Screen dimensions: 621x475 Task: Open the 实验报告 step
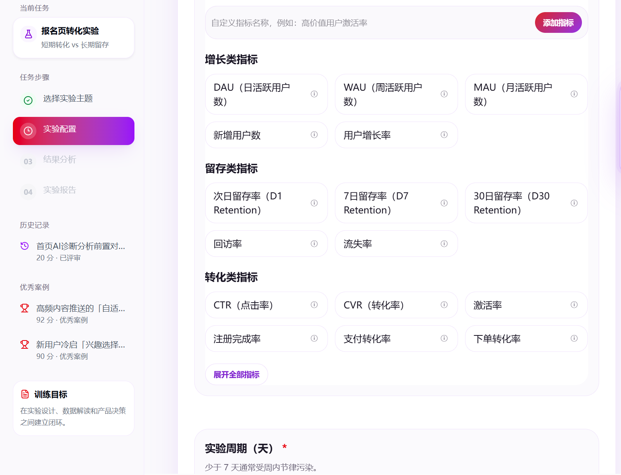(x=73, y=192)
